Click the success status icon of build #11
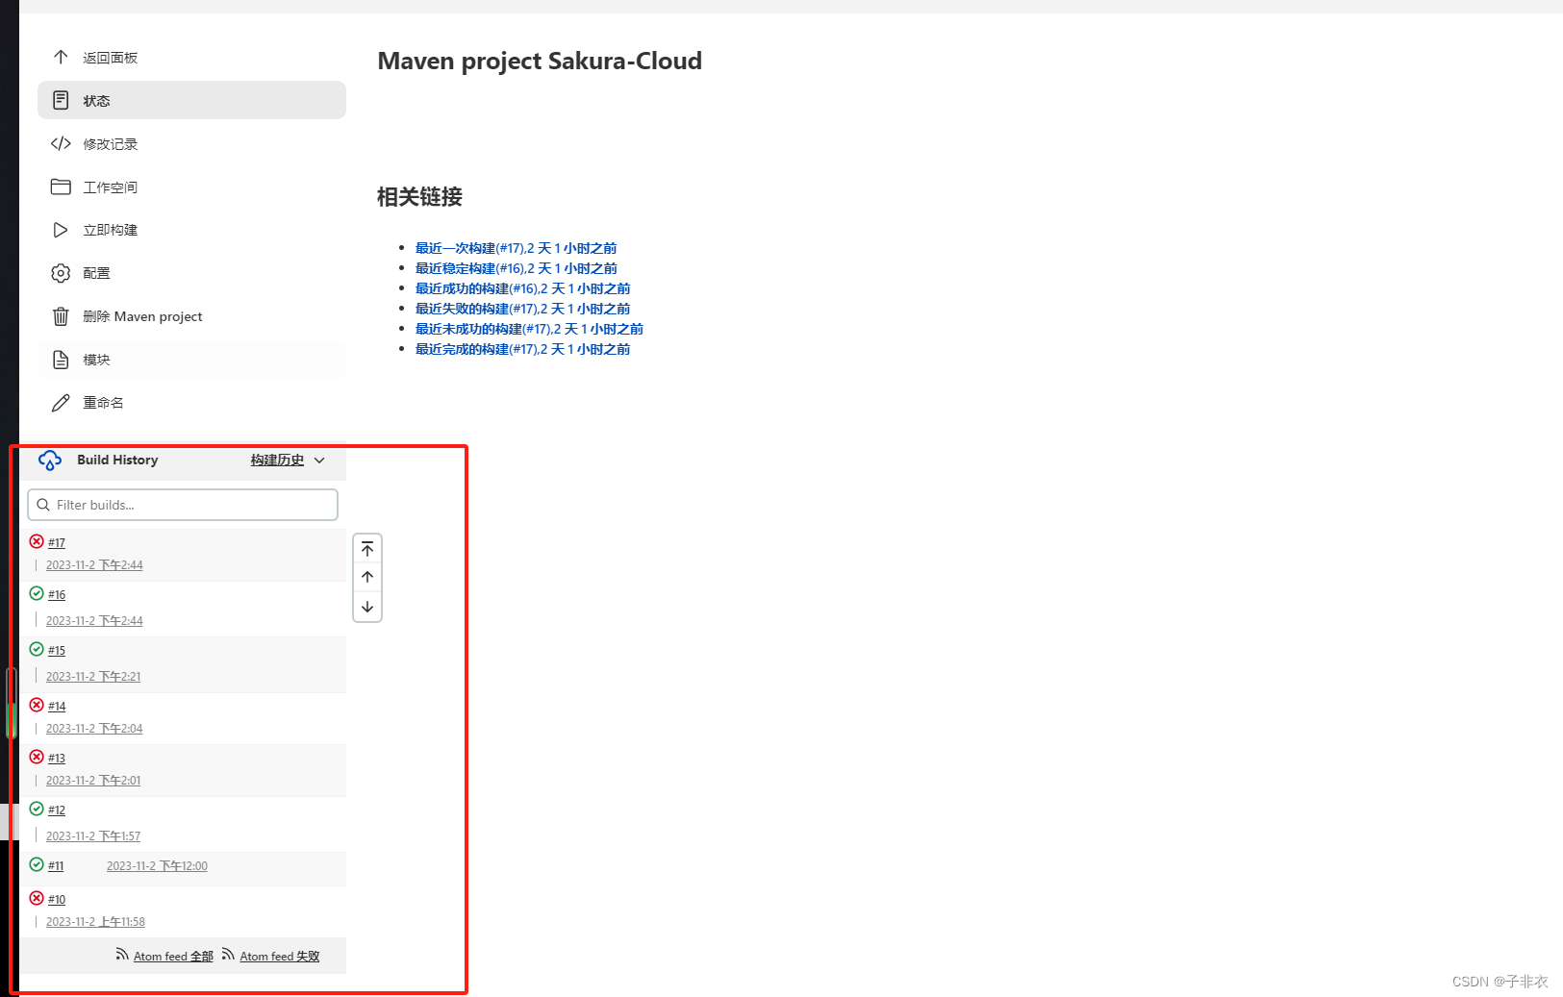Screen dimensions: 1563x997 click(x=37, y=864)
